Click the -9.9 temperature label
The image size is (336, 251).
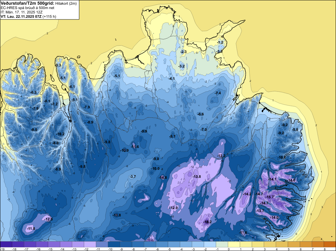[144, 131]
